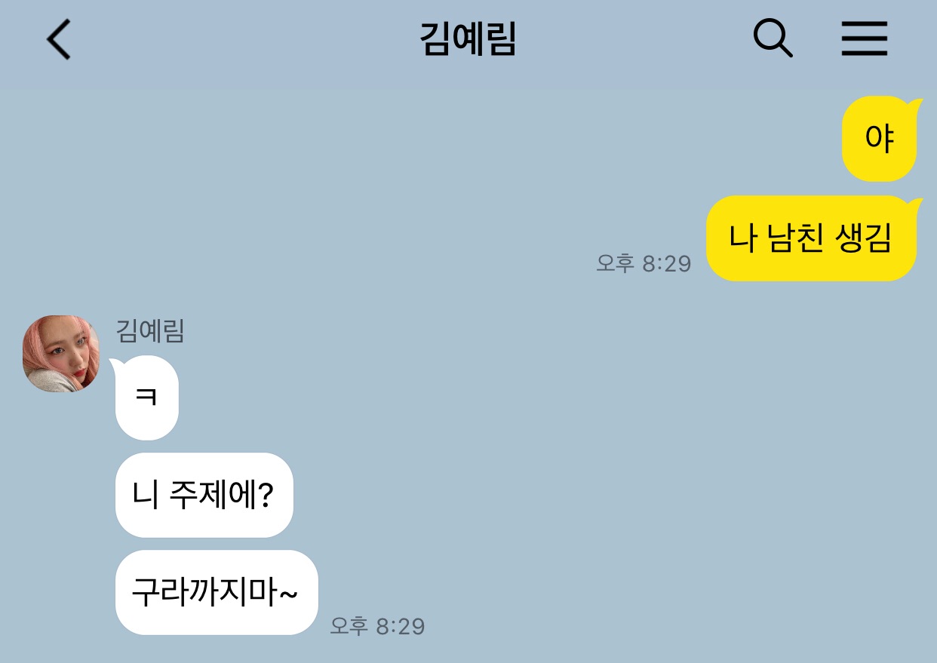Select the yellow bubble saying 야

[x=880, y=140]
